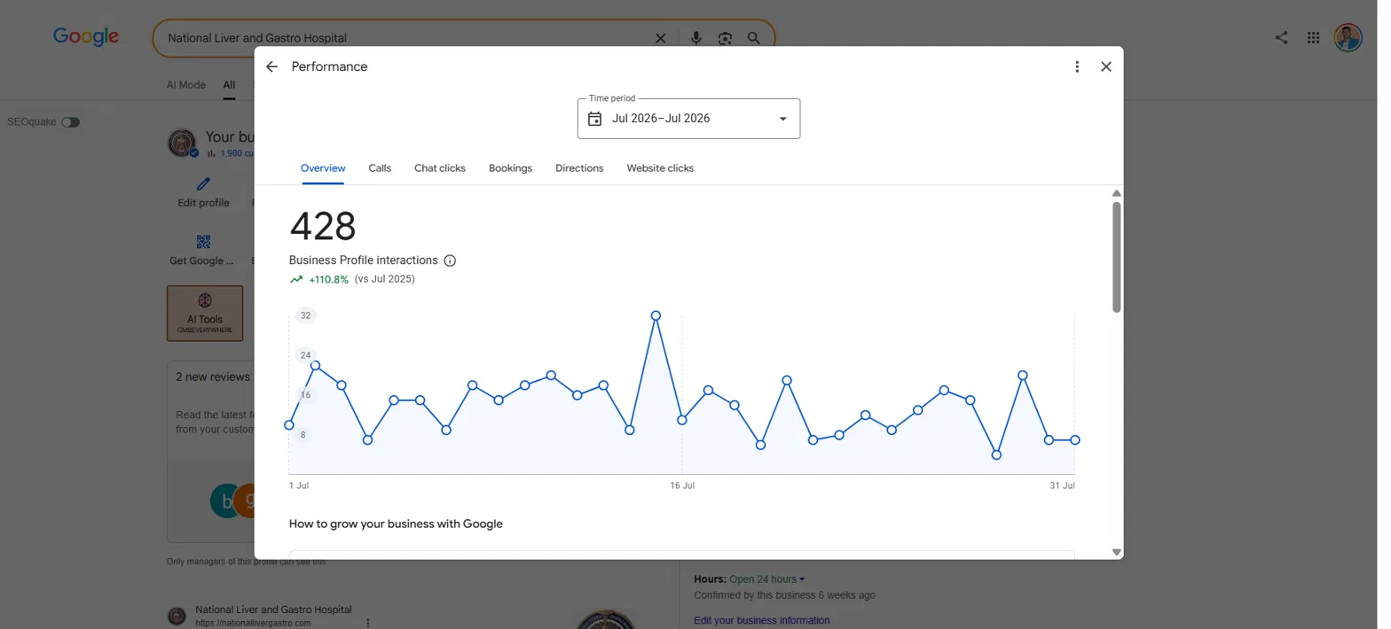Screen dimensions: 1391x629
Task: Start voice search with the microphone icon
Action: 696,38
